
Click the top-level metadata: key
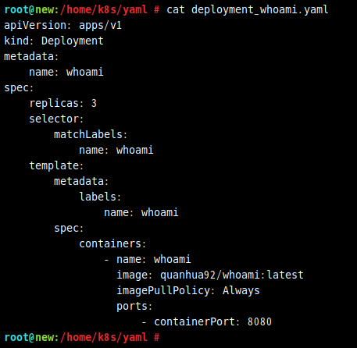(31, 56)
